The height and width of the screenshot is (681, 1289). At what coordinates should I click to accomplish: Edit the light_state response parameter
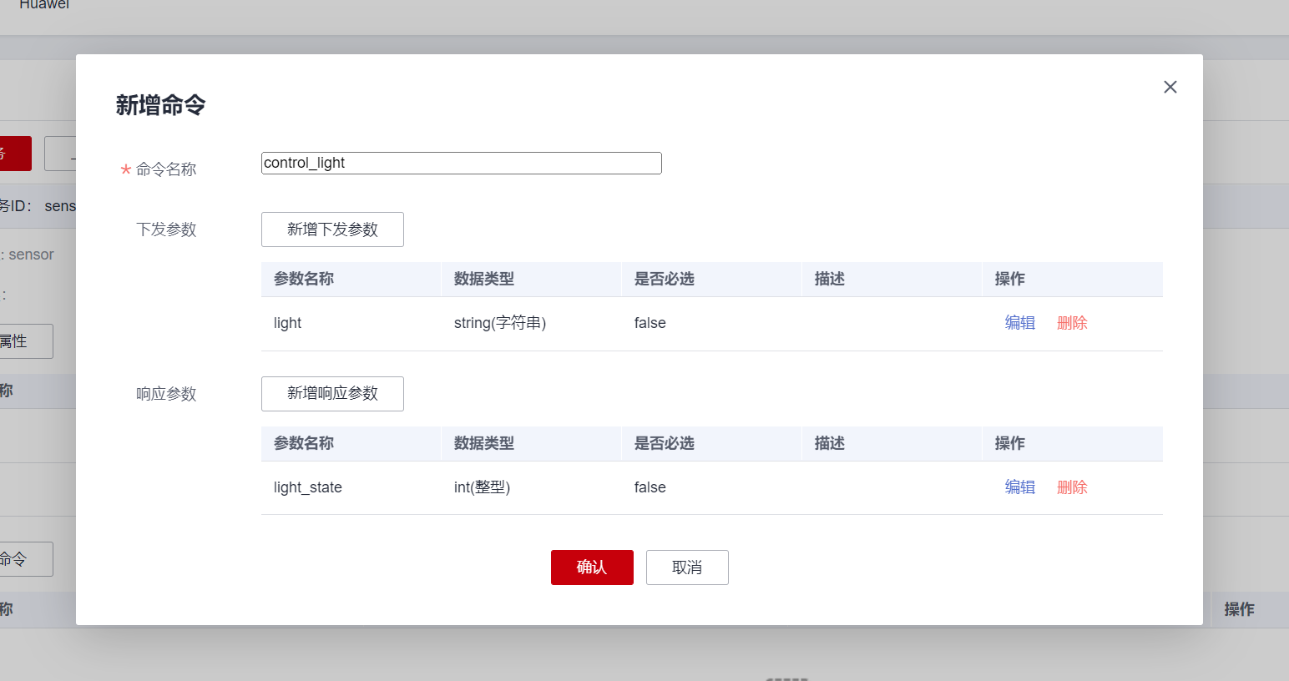pos(1019,487)
